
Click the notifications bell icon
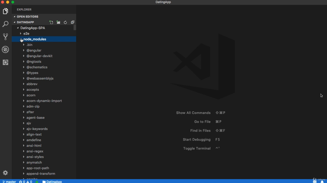coord(322,182)
